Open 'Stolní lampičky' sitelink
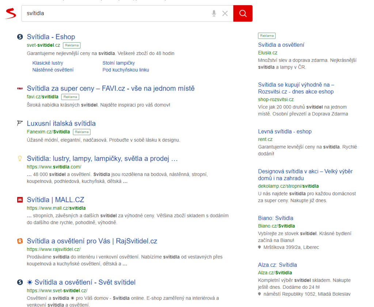 pyautogui.click(x=119, y=63)
